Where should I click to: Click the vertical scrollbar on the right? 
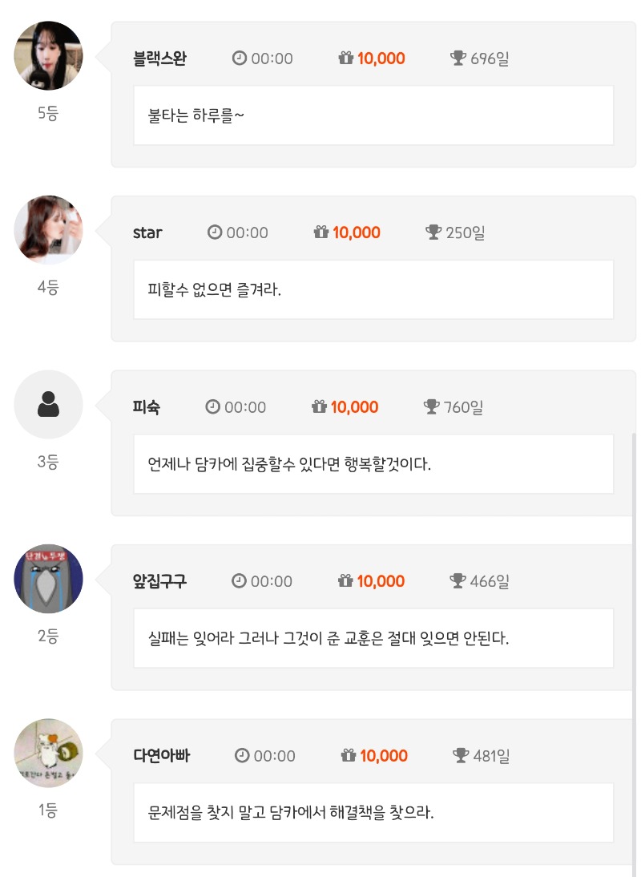point(633,641)
